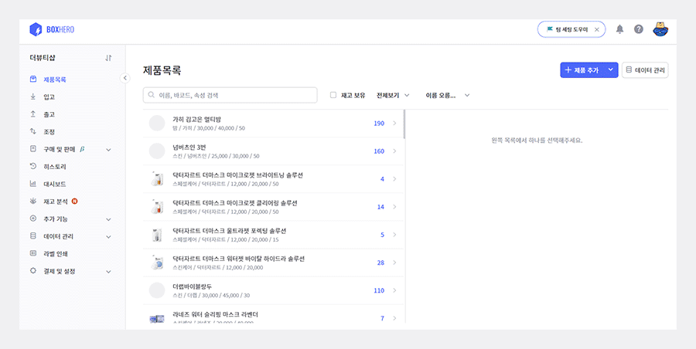
Task: Select the 넘버즈인 3번 product thumbnail
Action: [157, 151]
